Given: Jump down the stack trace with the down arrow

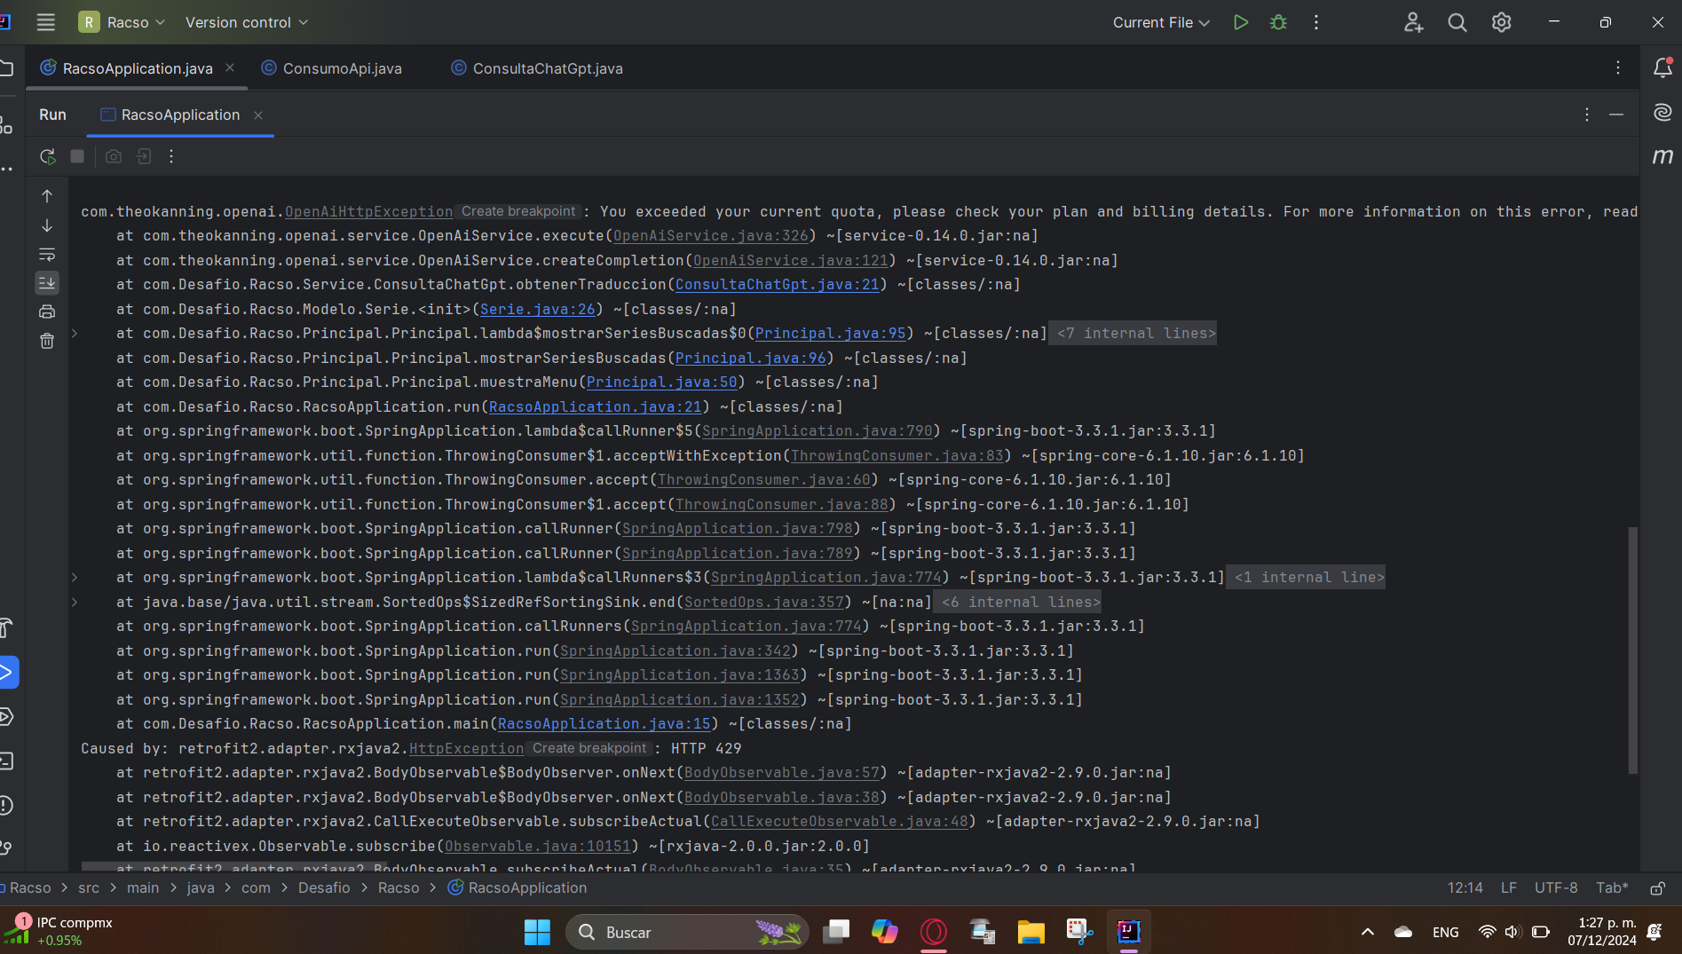Looking at the screenshot, I should (x=47, y=225).
